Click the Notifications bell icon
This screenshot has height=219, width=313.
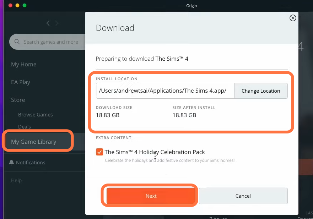coord(11,163)
